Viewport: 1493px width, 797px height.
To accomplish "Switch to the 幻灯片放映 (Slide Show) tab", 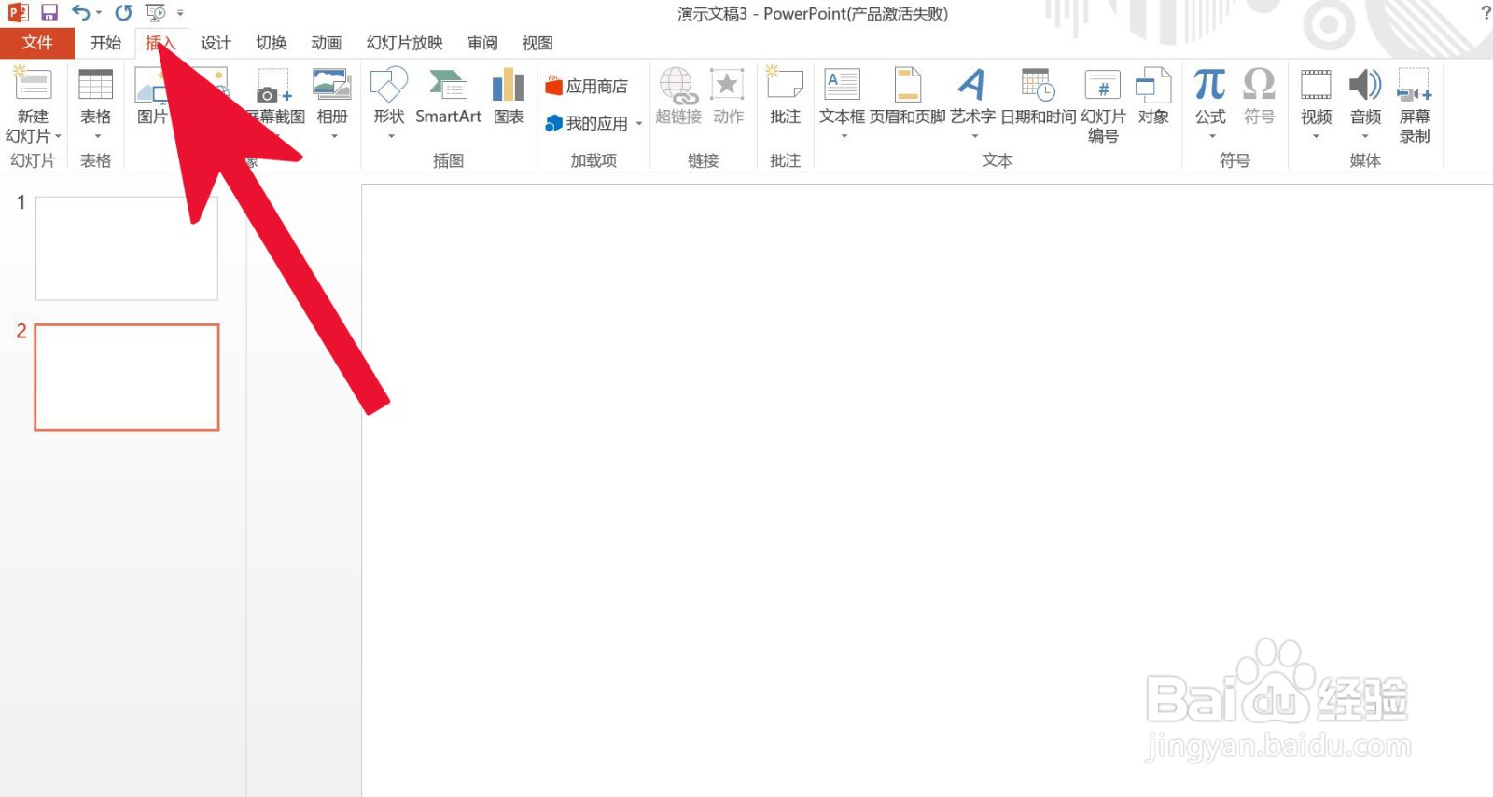I will (x=404, y=43).
